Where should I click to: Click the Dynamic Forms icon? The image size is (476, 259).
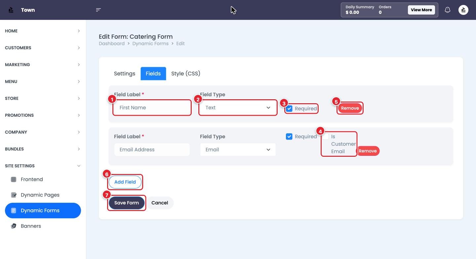click(14, 210)
